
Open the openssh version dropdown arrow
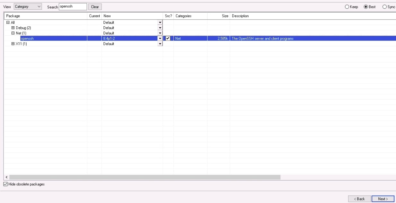[x=160, y=38]
